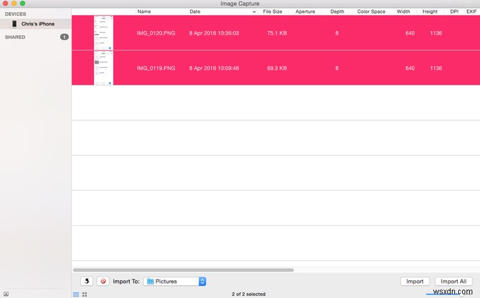480x298 pixels.
Task: Toggle the device settings panel at bottom-left
Action: point(6,294)
